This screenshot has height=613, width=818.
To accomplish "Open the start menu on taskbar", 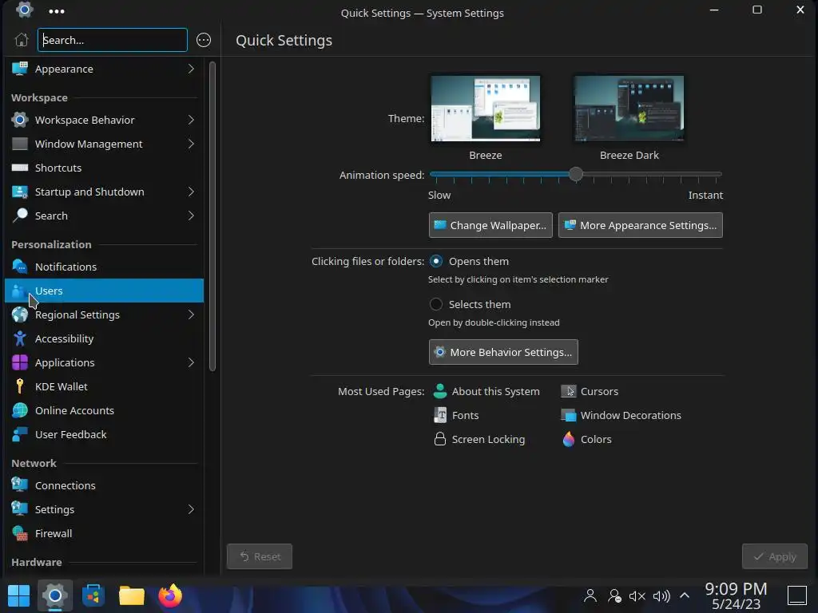I will pyautogui.click(x=19, y=595).
